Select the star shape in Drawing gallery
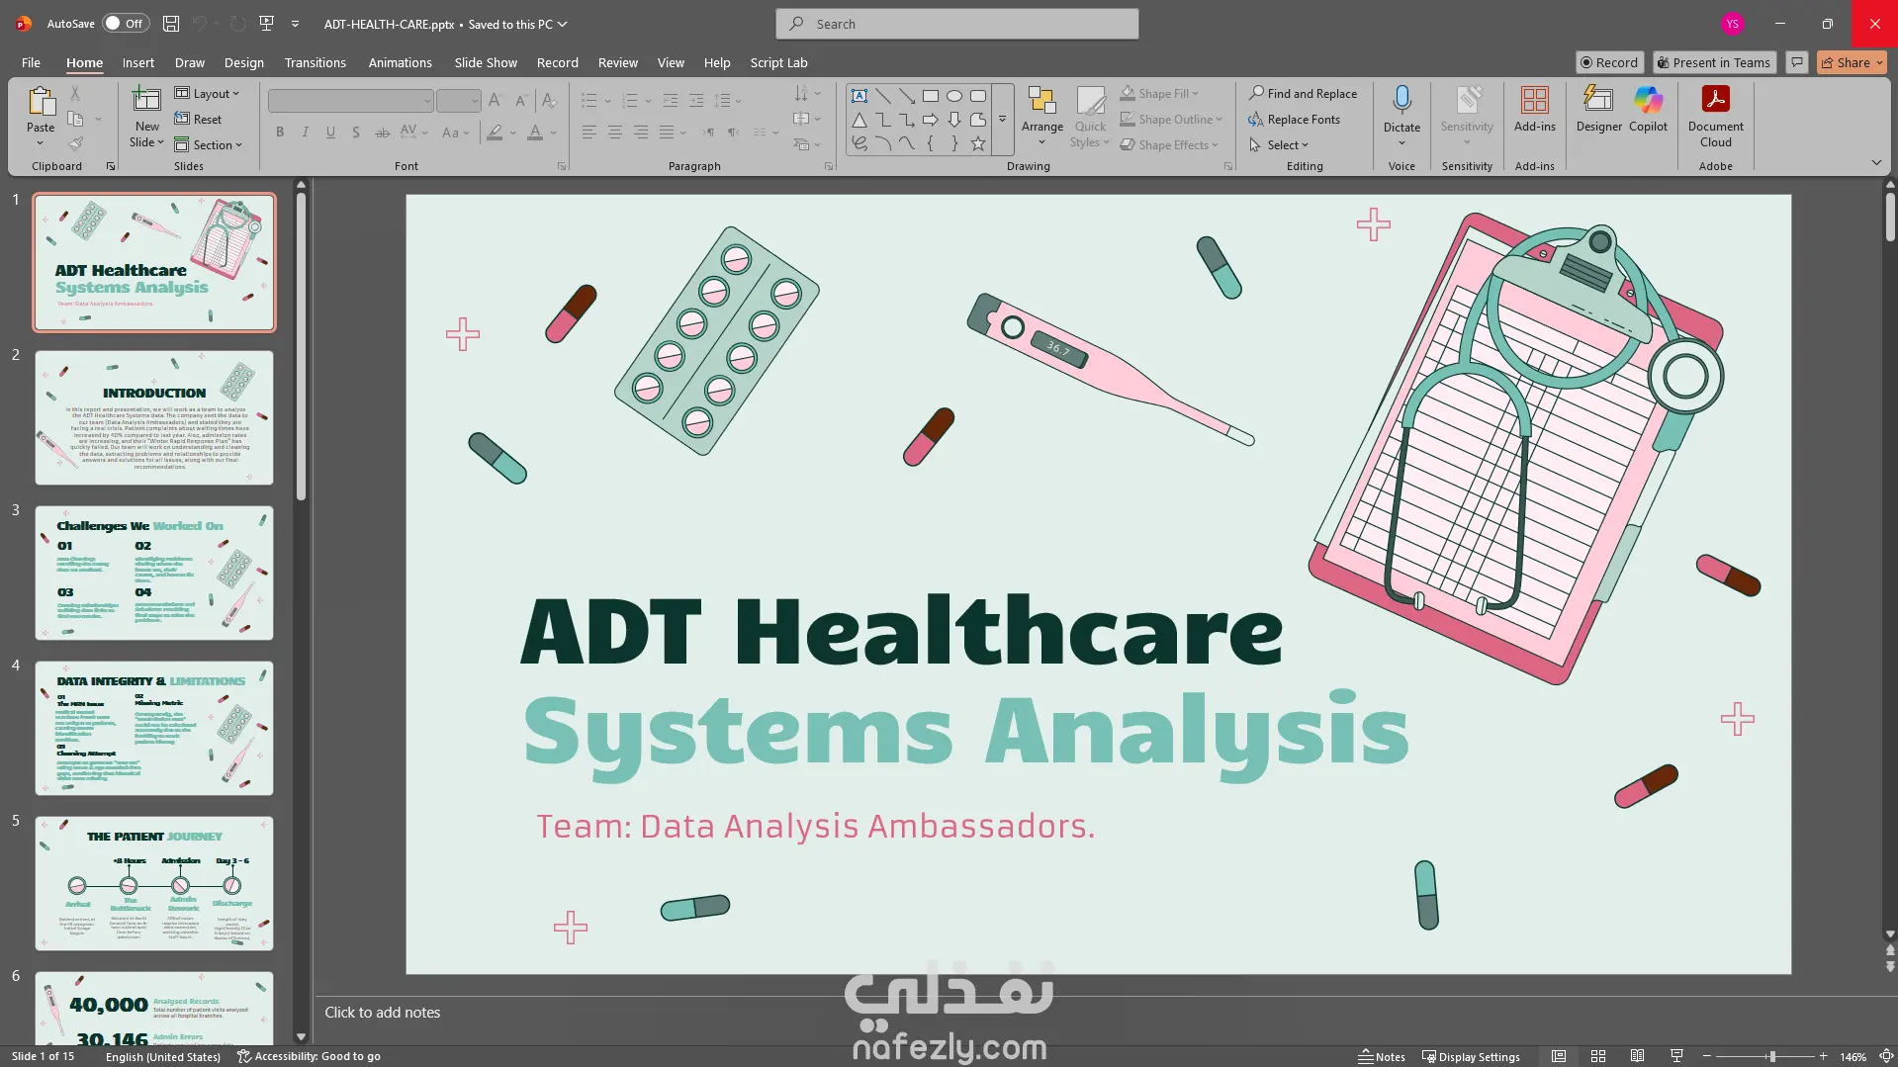Screen dimensions: 1898x1067 coord(978,143)
